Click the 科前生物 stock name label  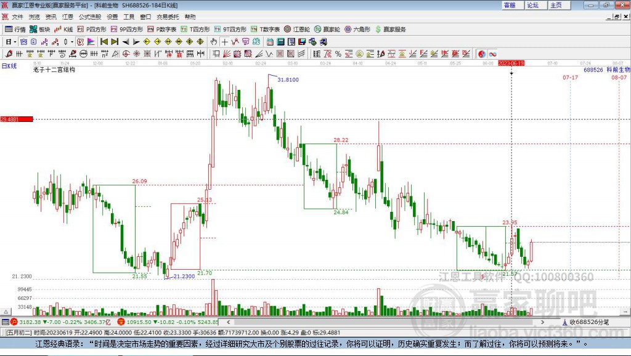pyautogui.click(x=618, y=70)
